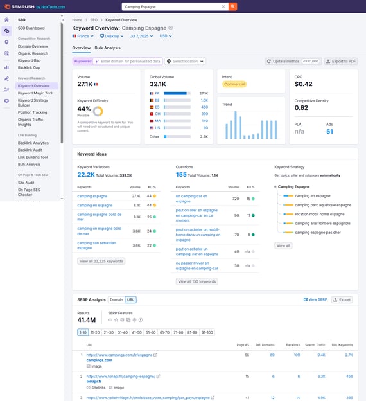The image size is (366, 401).
Task: Toggle SERP Analysis to URL
Action: pyautogui.click(x=130, y=299)
